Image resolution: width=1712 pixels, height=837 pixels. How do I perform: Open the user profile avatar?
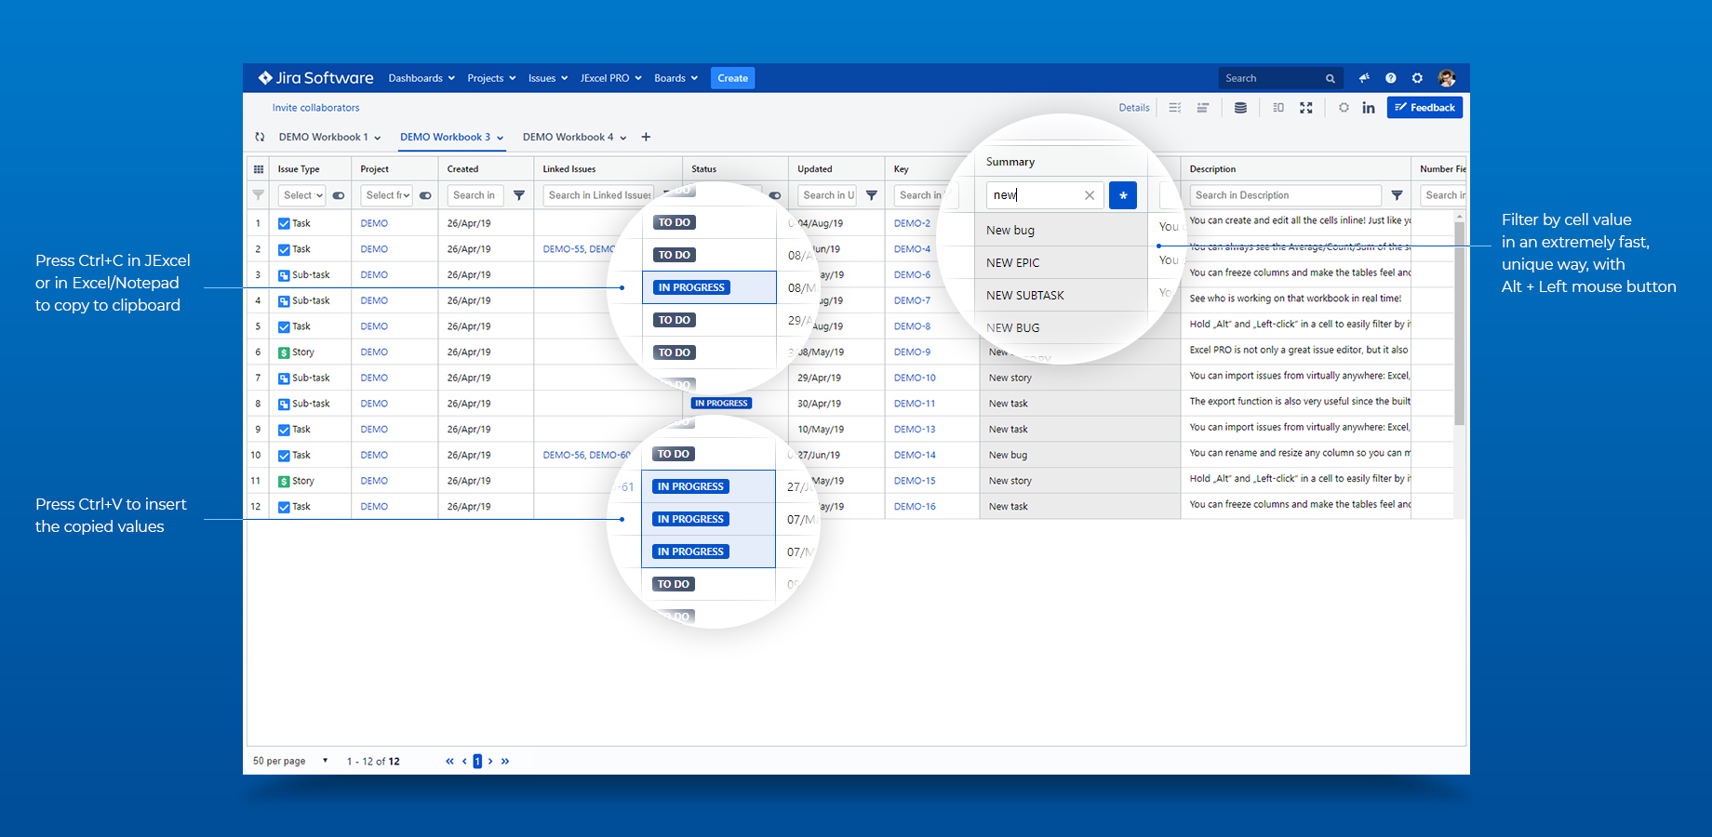point(1446,78)
